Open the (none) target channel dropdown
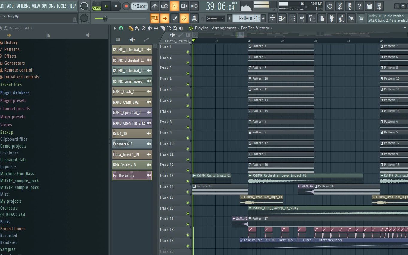Image resolution: width=408 pixels, height=255 pixels. point(215,19)
